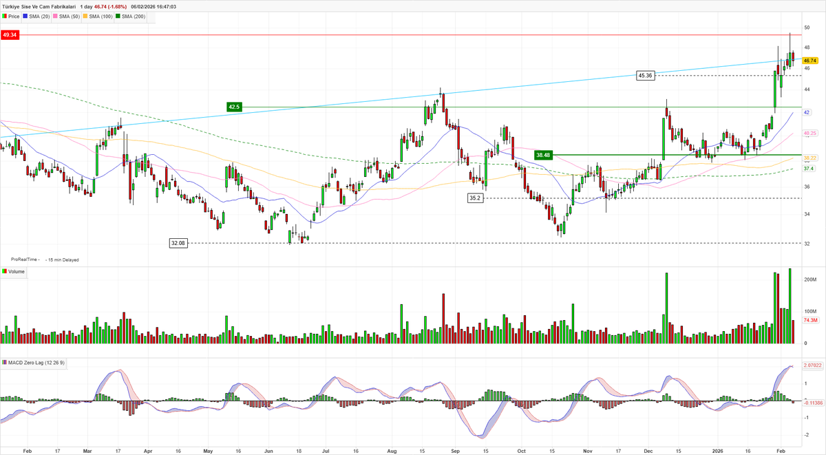Click the Jul date axis label

[326, 450]
